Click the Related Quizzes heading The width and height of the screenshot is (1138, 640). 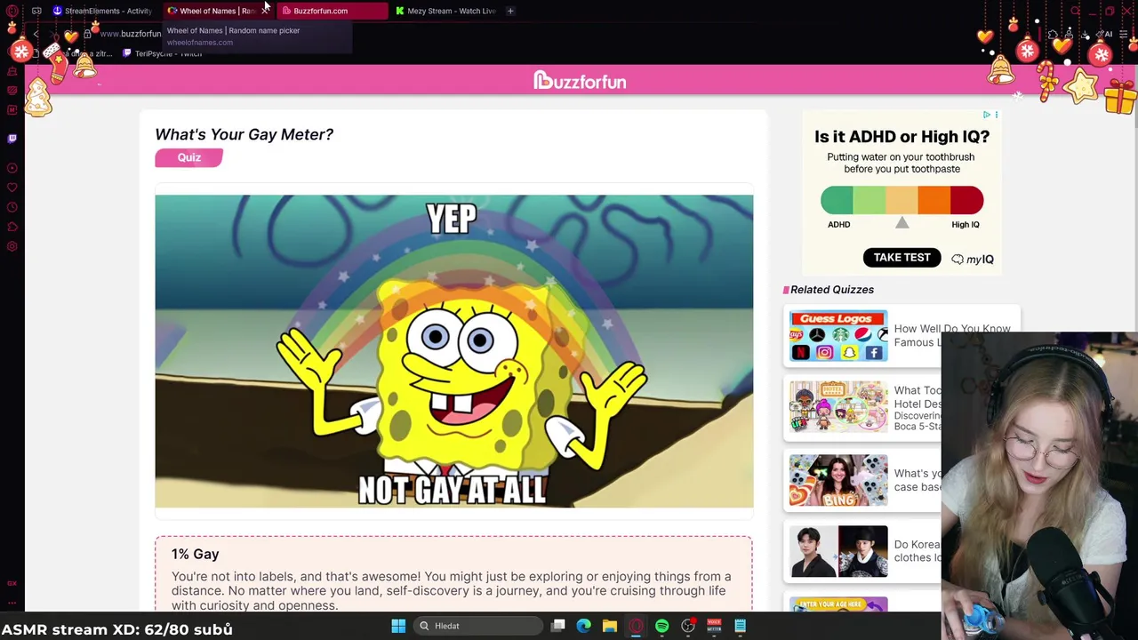832,290
